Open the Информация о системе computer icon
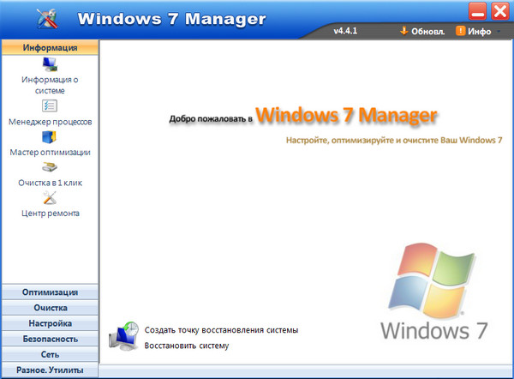Screen dimensions: 514x379 (50, 64)
